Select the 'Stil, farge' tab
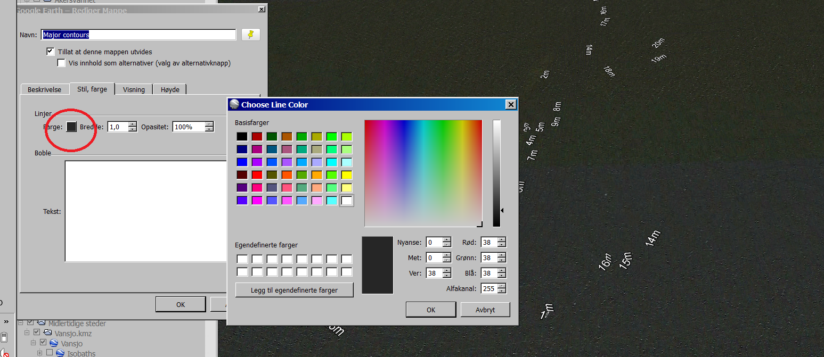The height and width of the screenshot is (357, 824). [x=92, y=89]
